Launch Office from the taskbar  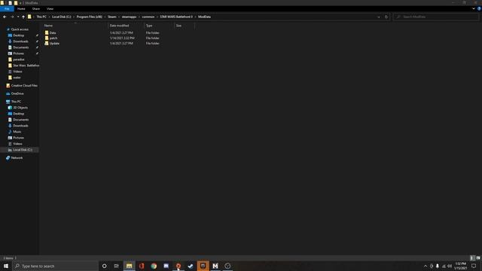tap(142, 266)
